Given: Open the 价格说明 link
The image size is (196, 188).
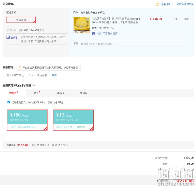Looking at the screenshot, I should 166,4.
